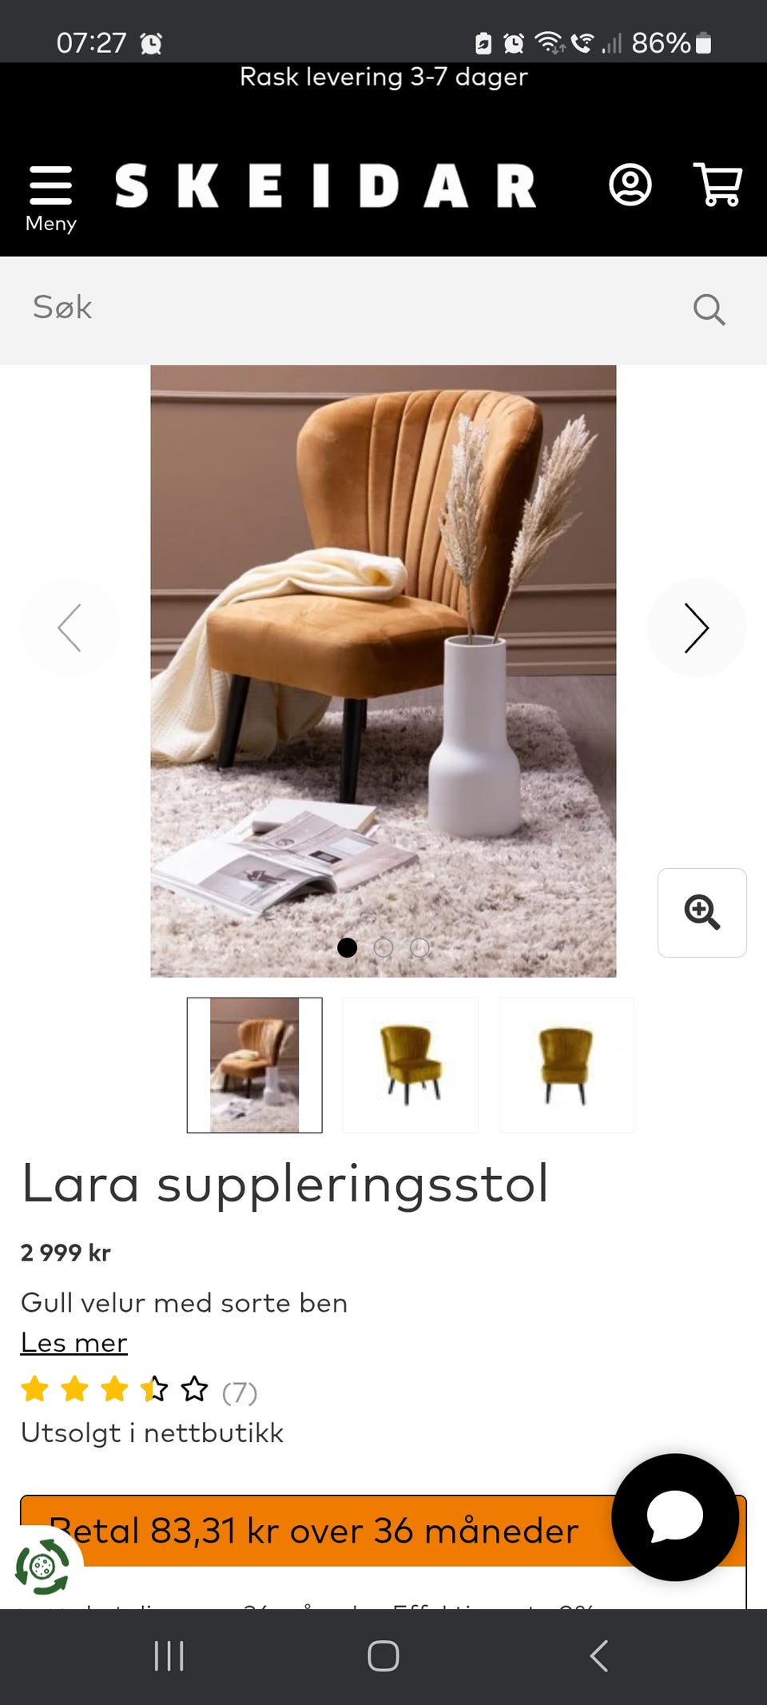Select the front-view yellow chair thumbnail
The width and height of the screenshot is (767, 1705).
(x=566, y=1065)
